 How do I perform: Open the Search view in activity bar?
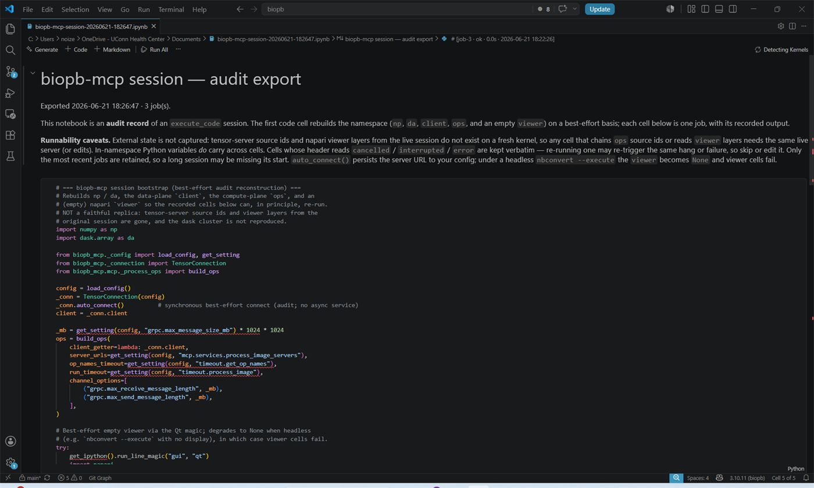click(x=10, y=51)
